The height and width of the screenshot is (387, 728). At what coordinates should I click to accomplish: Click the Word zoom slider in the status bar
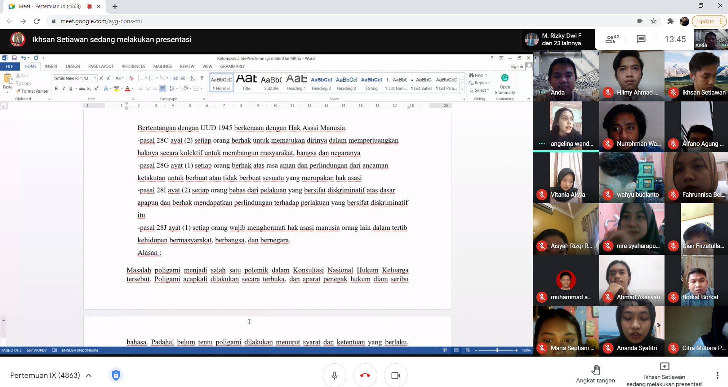pos(497,350)
